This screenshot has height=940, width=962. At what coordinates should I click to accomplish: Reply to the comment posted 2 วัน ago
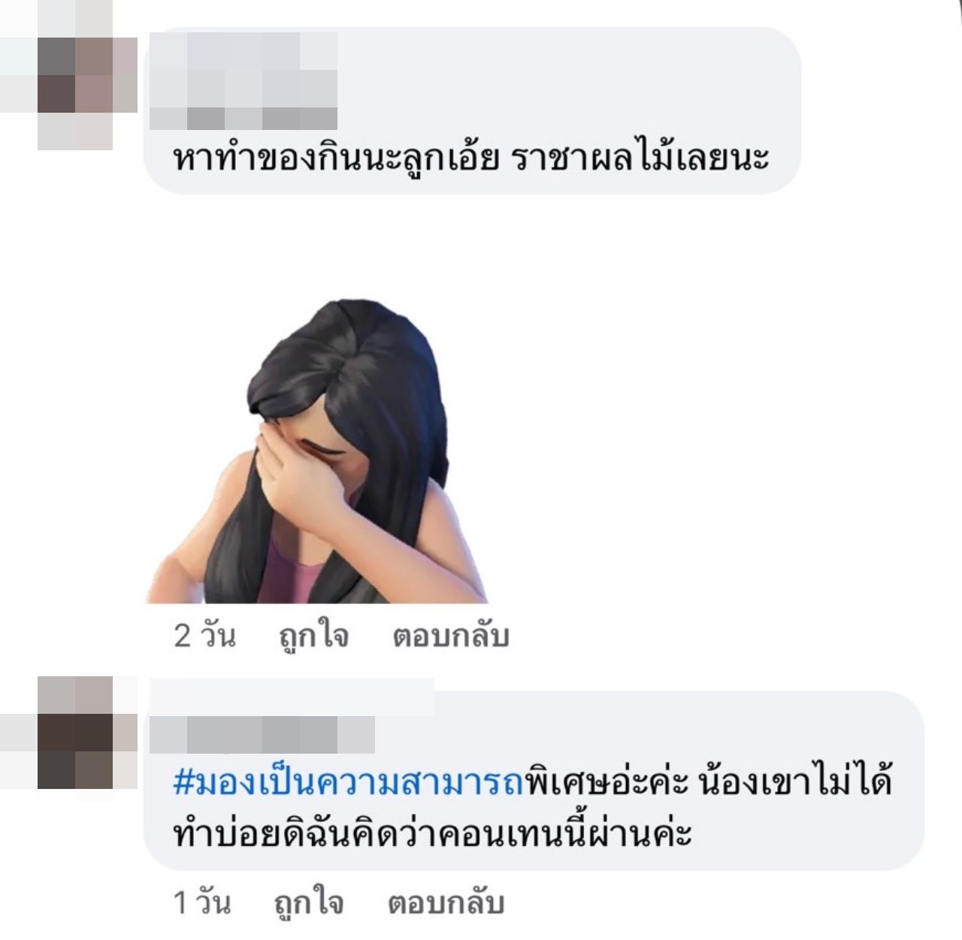(451, 636)
